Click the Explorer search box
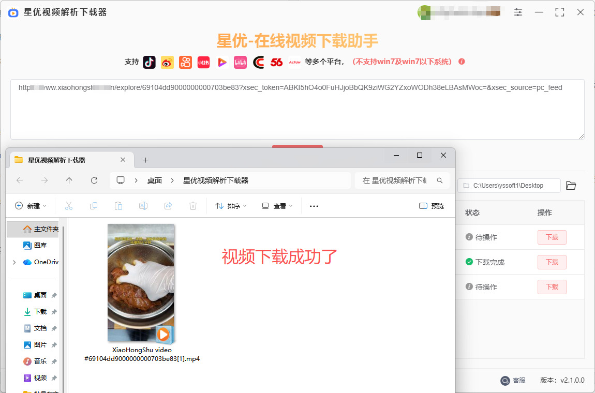The image size is (595, 393). [x=402, y=180]
